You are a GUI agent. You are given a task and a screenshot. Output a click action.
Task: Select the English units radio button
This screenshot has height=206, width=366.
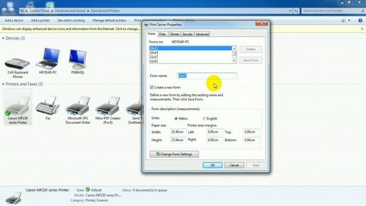click(204, 118)
